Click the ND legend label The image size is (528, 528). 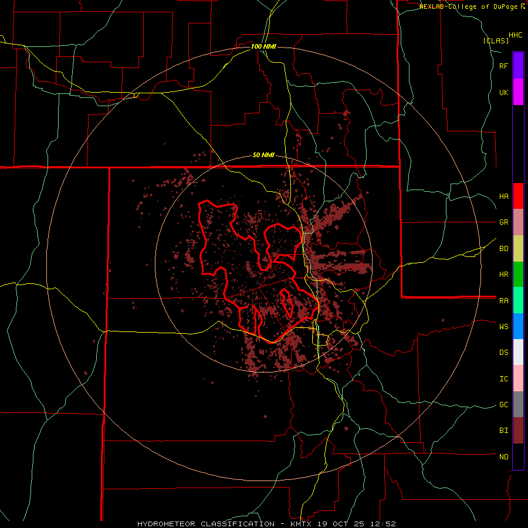[504, 457]
